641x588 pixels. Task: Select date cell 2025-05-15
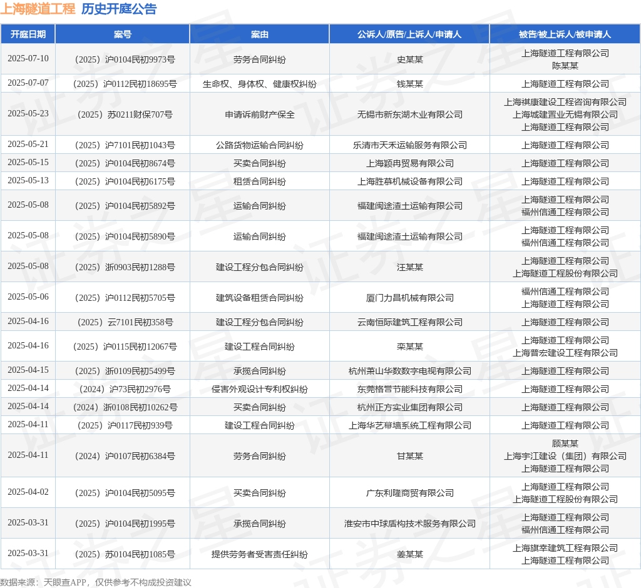point(28,162)
